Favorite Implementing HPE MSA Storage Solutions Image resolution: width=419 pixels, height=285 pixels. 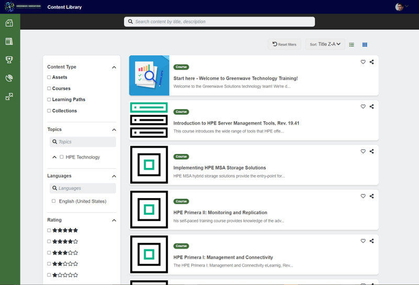pyautogui.click(x=363, y=151)
